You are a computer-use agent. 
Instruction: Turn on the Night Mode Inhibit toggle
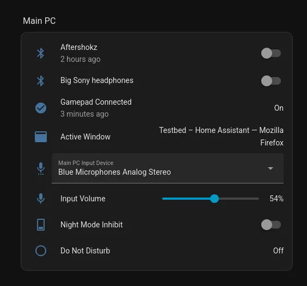pos(271,225)
